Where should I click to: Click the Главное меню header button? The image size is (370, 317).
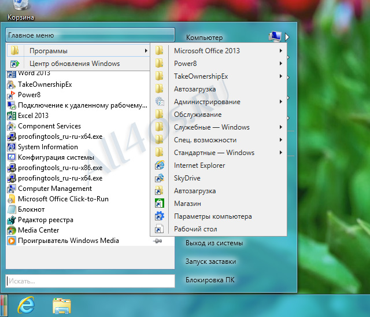(90, 35)
